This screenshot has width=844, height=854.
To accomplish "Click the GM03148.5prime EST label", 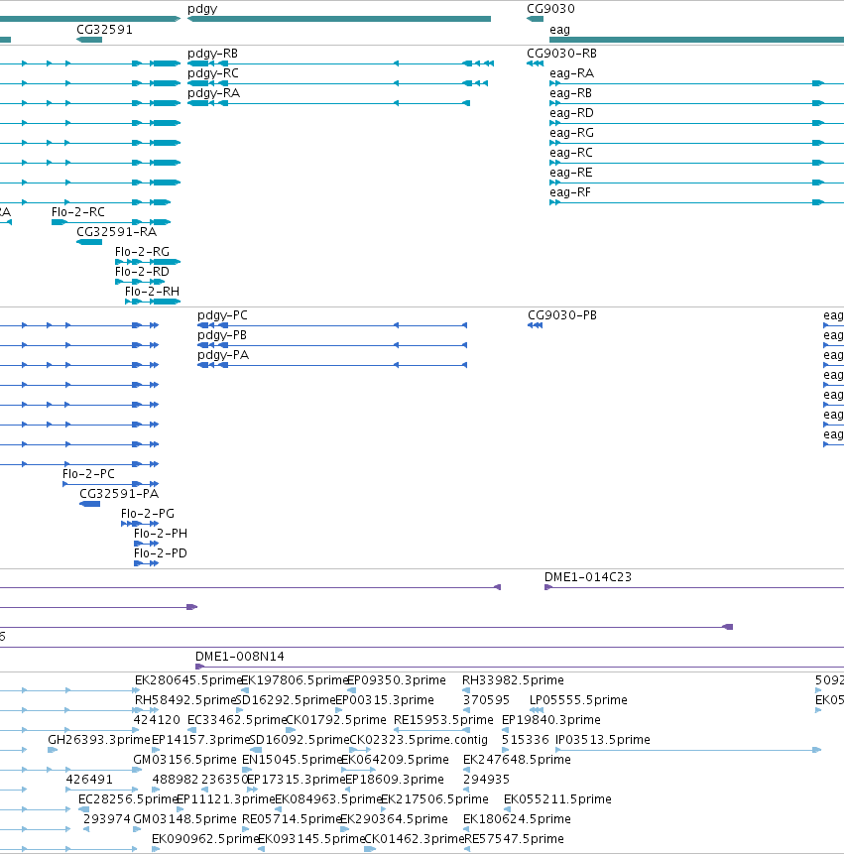I will pyautogui.click(x=184, y=819).
